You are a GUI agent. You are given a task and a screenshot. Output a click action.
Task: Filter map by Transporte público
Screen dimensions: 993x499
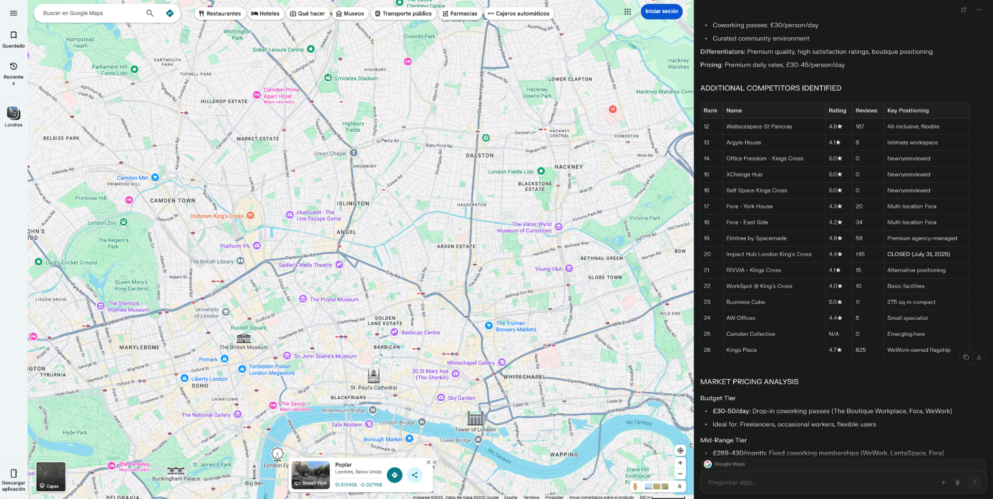[403, 13]
